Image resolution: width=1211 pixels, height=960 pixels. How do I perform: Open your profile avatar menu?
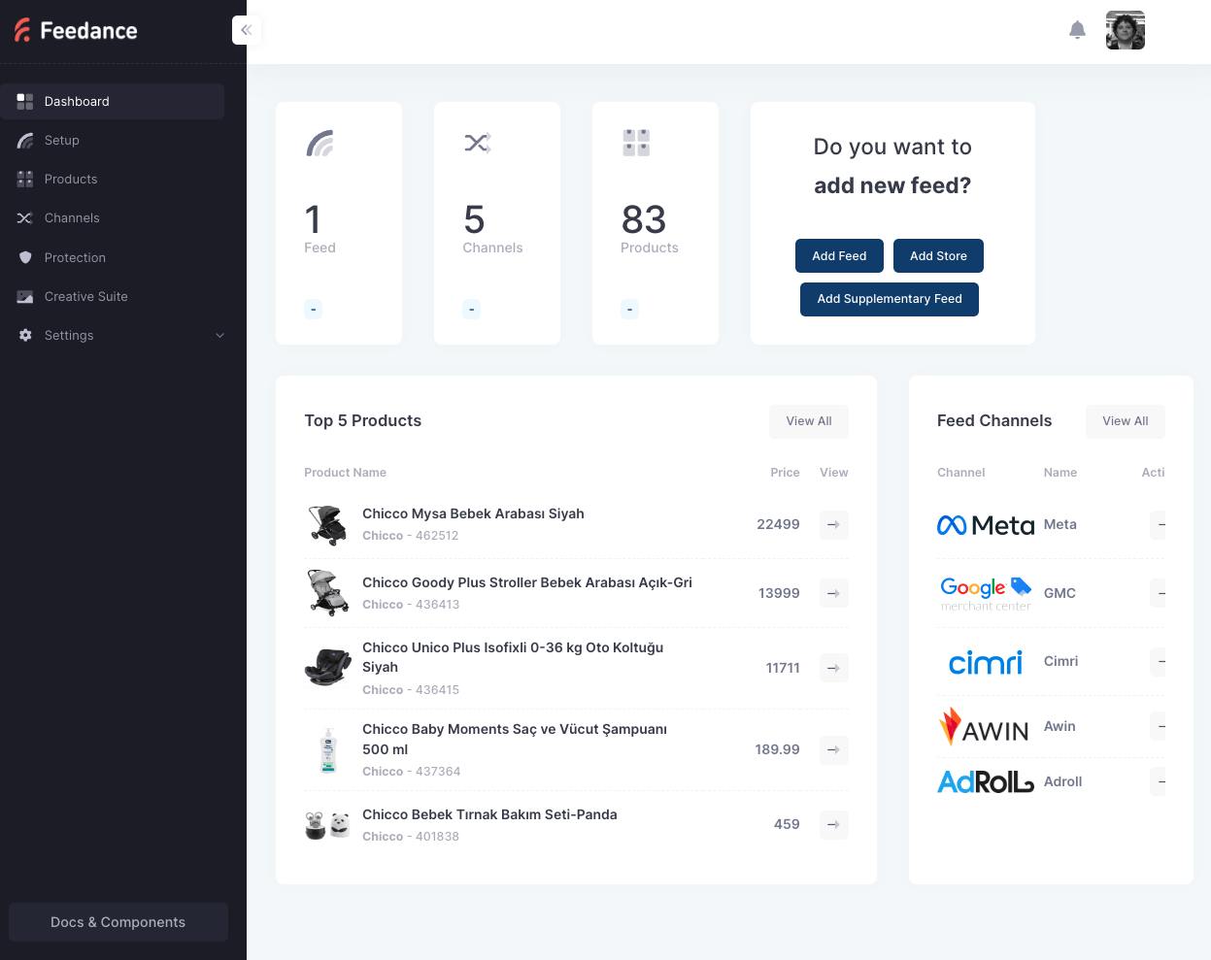coord(1125,30)
